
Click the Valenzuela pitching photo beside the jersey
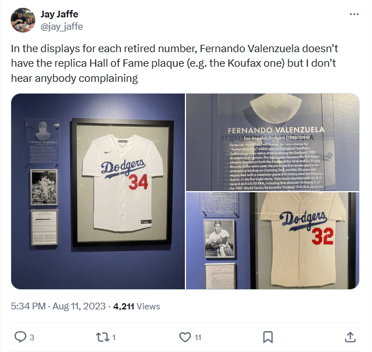[44, 187]
